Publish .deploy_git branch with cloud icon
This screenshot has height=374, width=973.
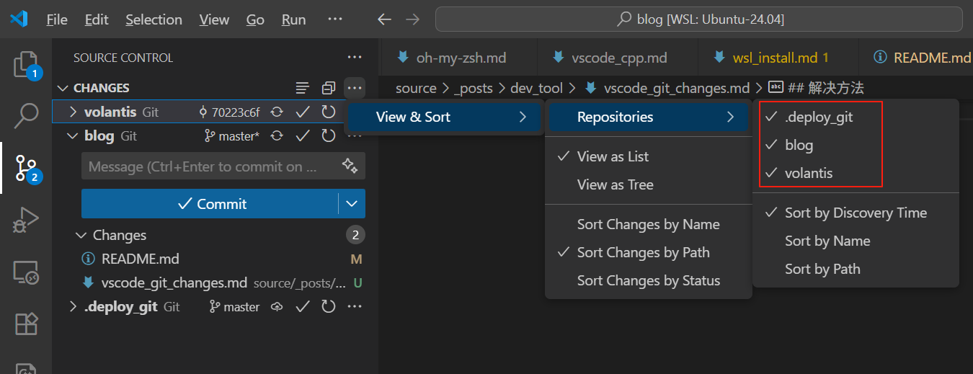pos(277,307)
